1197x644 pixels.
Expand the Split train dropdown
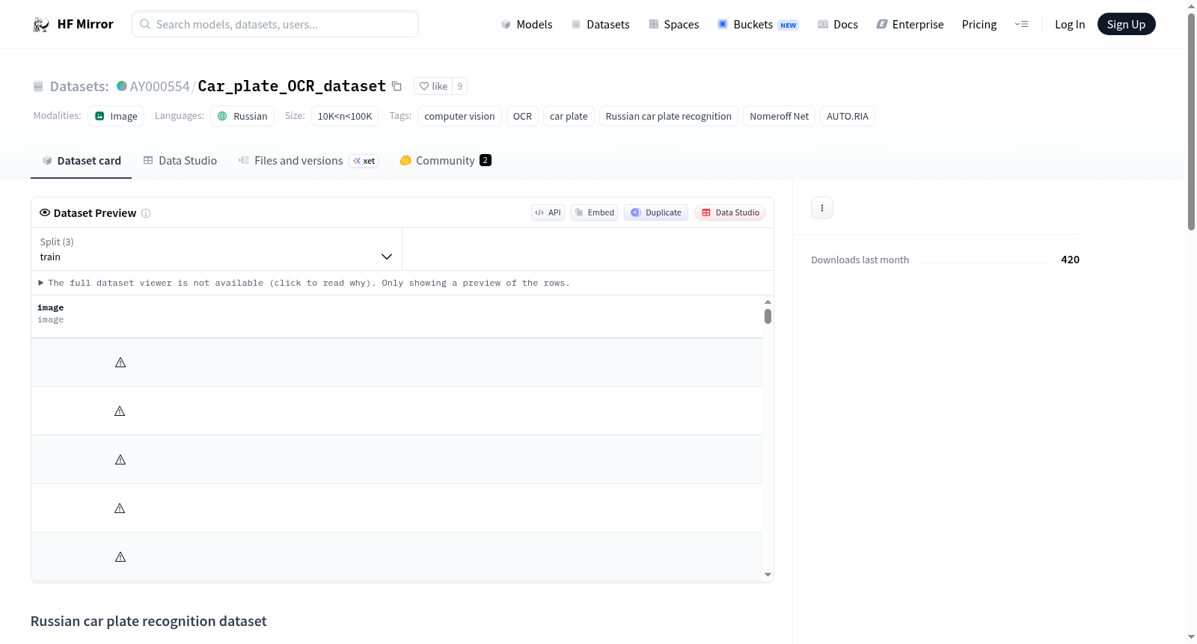216,249
